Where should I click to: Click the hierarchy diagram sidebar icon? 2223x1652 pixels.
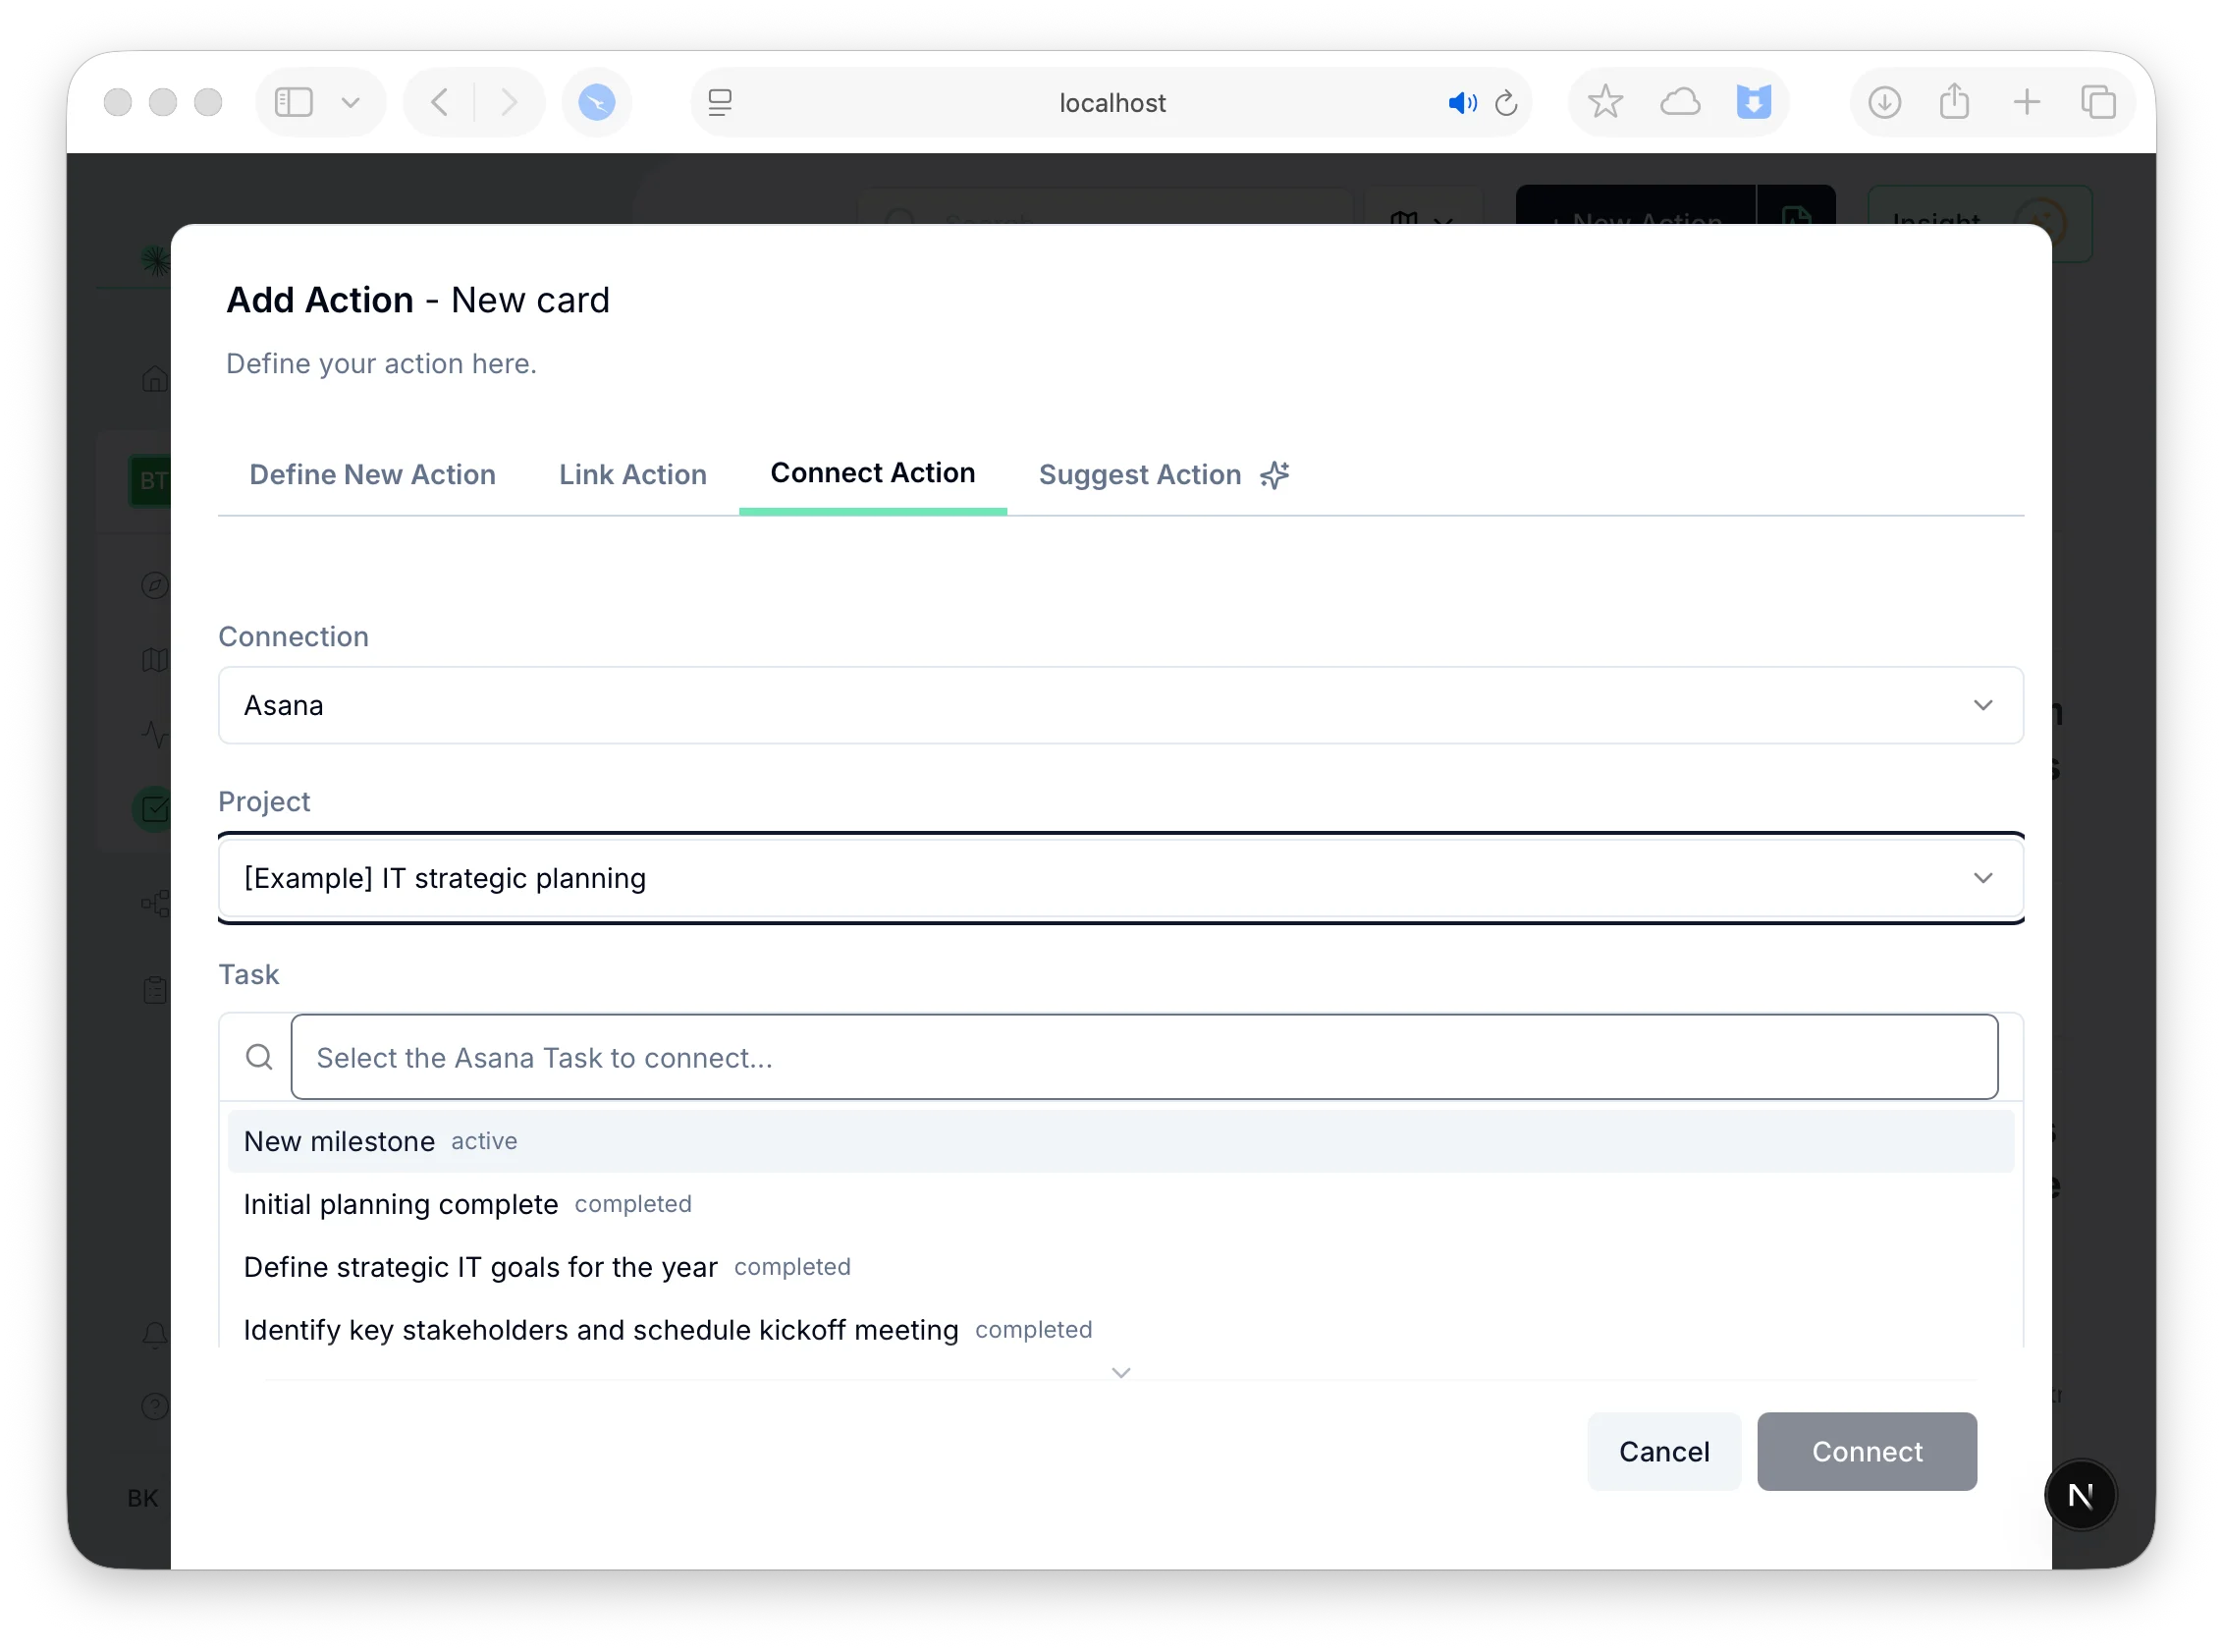[x=155, y=904]
